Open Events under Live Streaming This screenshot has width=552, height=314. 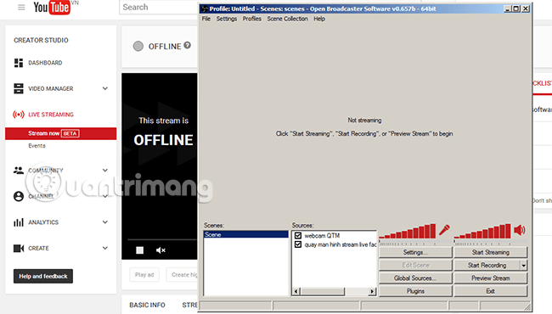click(x=37, y=146)
